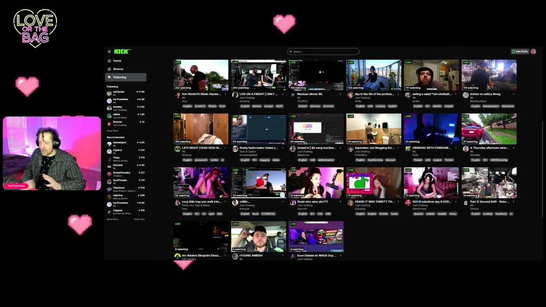Open SoulTravels channel in Recommended list
The image size is (546, 307).
[x=126, y=181]
